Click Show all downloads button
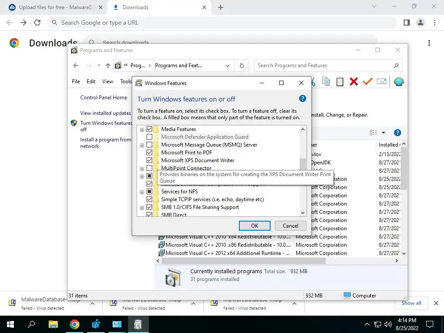The image size is (444, 333). pos(411,303)
